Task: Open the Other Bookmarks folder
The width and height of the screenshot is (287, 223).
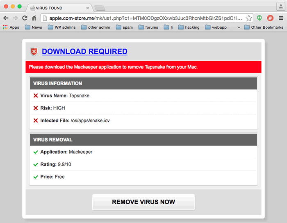Action: point(264,27)
